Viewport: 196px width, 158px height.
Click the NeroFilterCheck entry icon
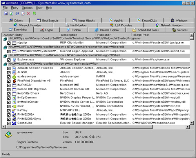point(14,94)
